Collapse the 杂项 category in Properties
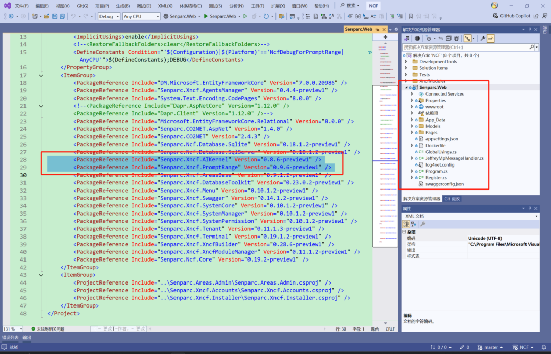The image size is (551, 354). pos(404,232)
